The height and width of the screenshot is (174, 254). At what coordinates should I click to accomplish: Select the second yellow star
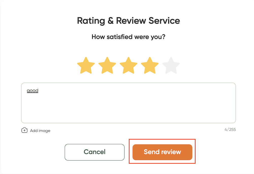click(107, 65)
